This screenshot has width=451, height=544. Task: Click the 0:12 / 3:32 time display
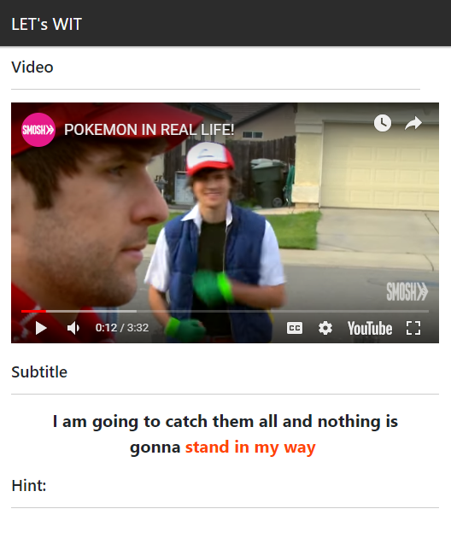tap(122, 328)
